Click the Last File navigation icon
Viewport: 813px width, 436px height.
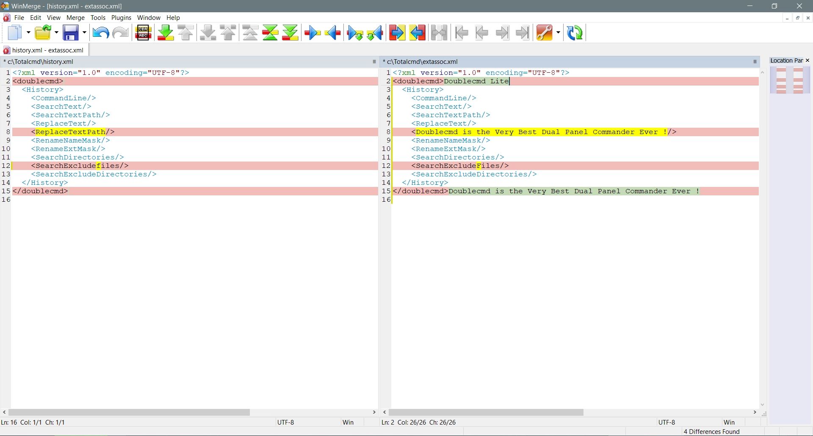click(523, 33)
